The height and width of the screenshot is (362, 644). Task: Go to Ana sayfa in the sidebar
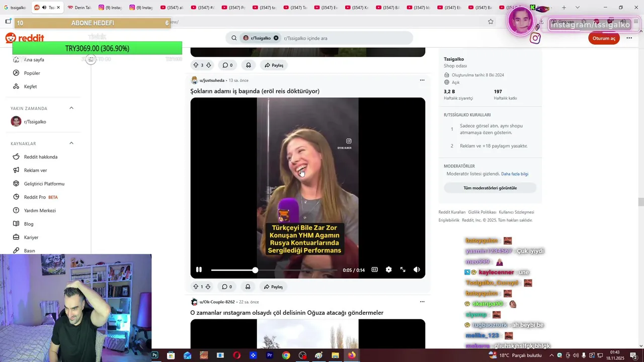pos(34,60)
